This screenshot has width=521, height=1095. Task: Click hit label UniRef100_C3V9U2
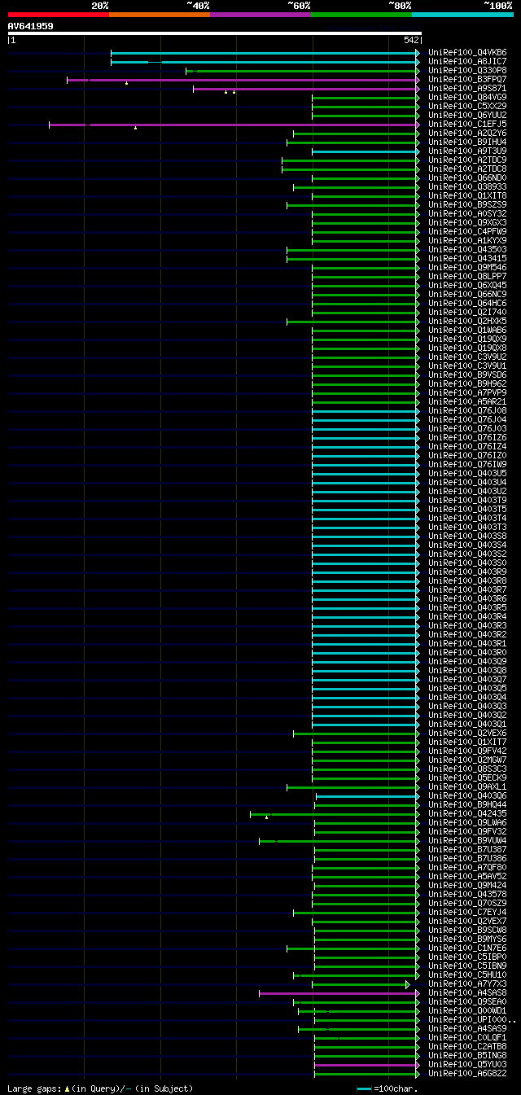point(467,357)
